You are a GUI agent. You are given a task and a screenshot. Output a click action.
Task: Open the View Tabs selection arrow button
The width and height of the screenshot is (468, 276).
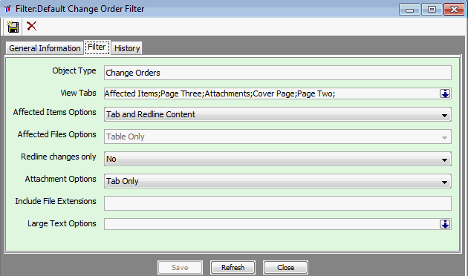tap(445, 94)
